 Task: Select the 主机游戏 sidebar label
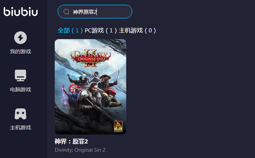20,127
